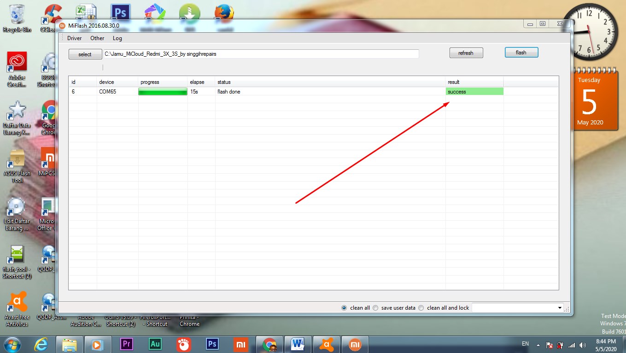The width and height of the screenshot is (626, 353).
Task: Open the Driver menu in MiFlash
Action: tap(74, 38)
